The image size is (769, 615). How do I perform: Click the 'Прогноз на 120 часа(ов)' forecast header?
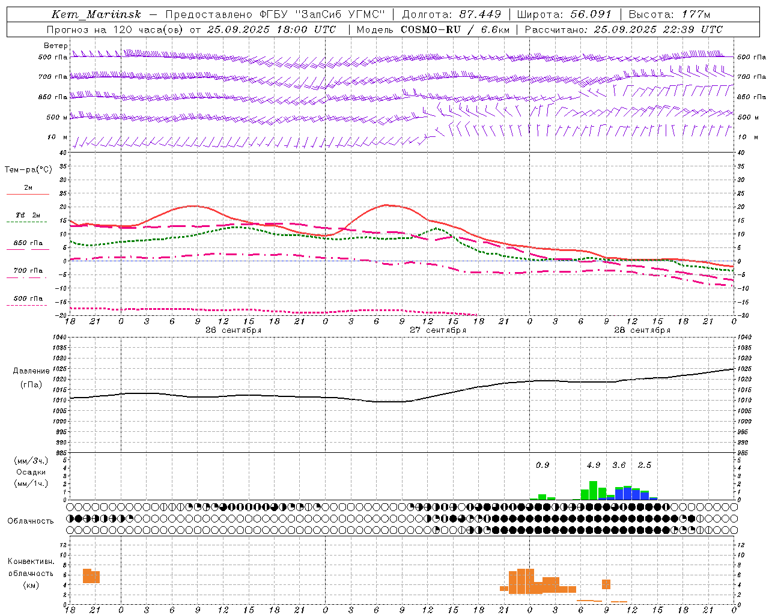(x=115, y=29)
